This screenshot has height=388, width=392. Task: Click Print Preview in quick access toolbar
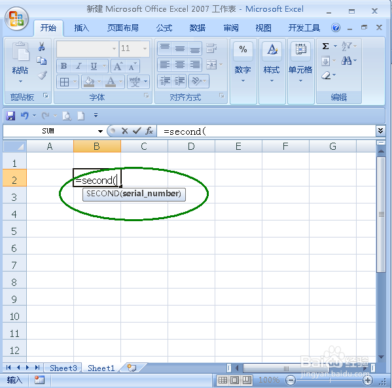pyautogui.click(x=67, y=116)
